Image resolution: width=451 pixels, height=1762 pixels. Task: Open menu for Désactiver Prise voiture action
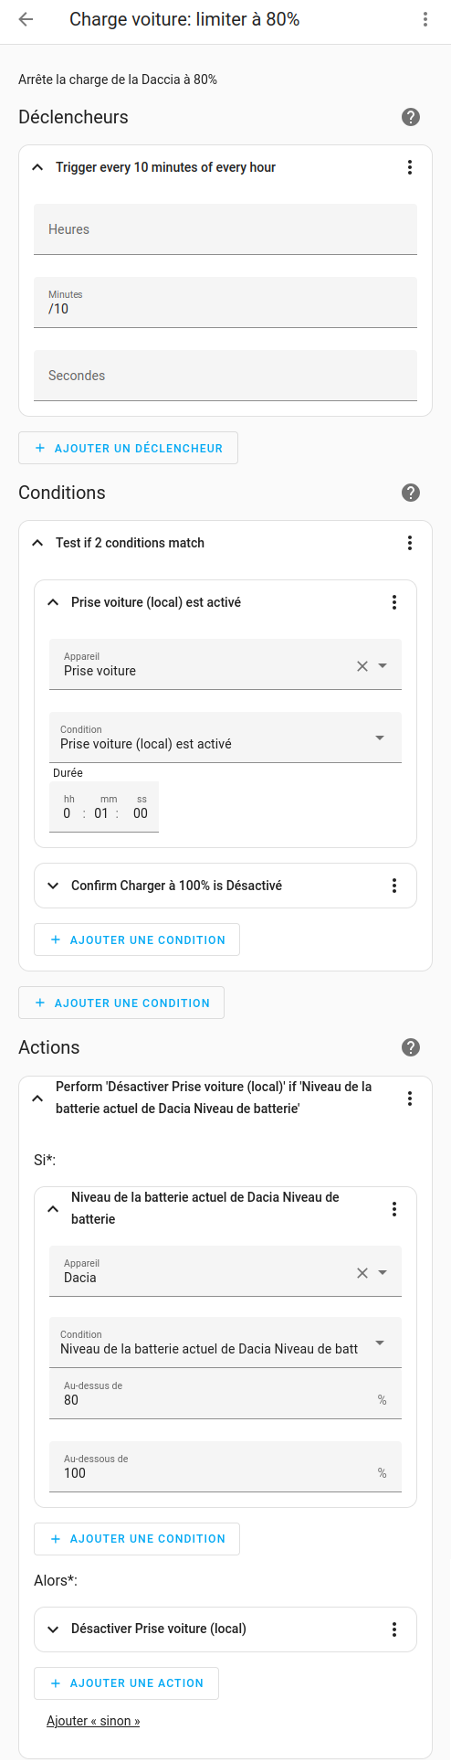click(394, 1629)
